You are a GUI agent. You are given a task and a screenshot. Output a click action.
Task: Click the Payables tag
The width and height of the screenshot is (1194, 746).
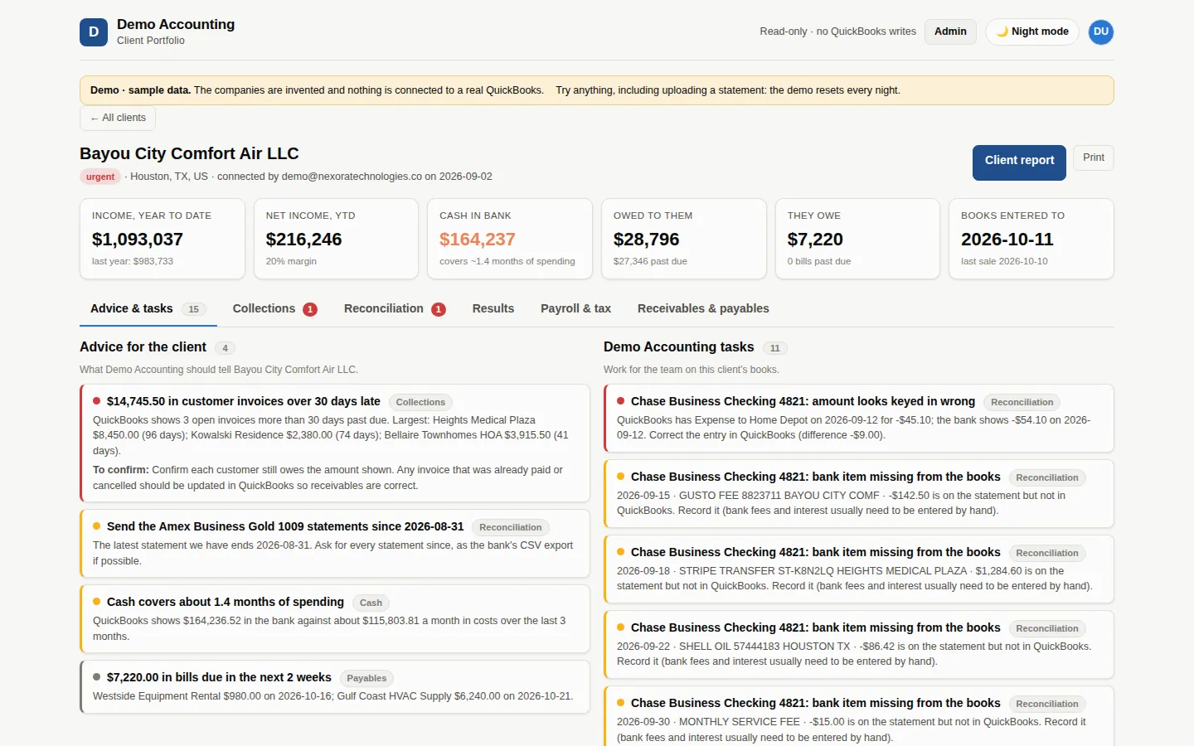(x=366, y=678)
